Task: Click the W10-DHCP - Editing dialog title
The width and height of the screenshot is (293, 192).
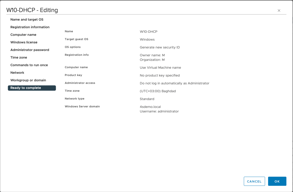Action: [x=32, y=10]
